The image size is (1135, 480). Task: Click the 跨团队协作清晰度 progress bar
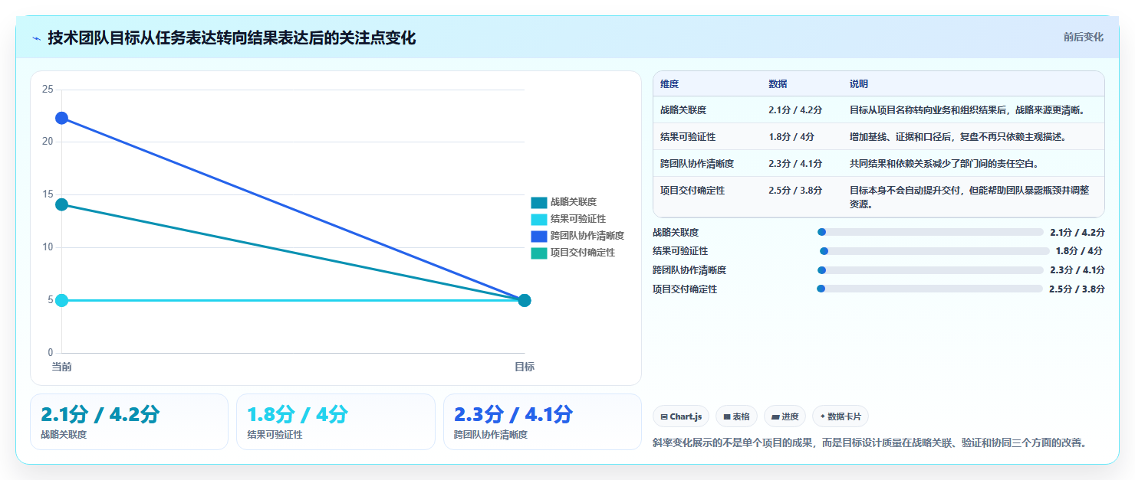pos(930,270)
